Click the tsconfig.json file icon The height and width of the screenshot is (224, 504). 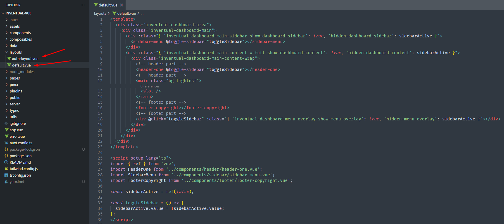(6, 175)
